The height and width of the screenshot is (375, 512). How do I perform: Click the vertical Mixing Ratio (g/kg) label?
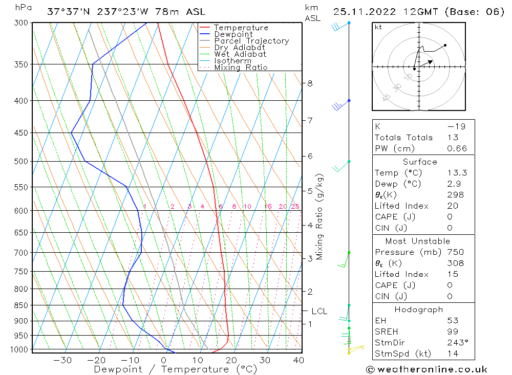(319, 217)
